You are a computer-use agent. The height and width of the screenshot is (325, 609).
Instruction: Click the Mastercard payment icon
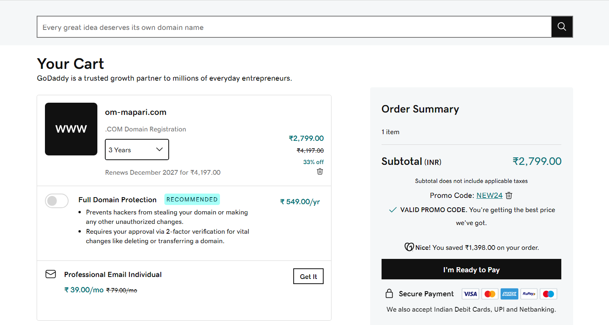[x=490, y=294]
